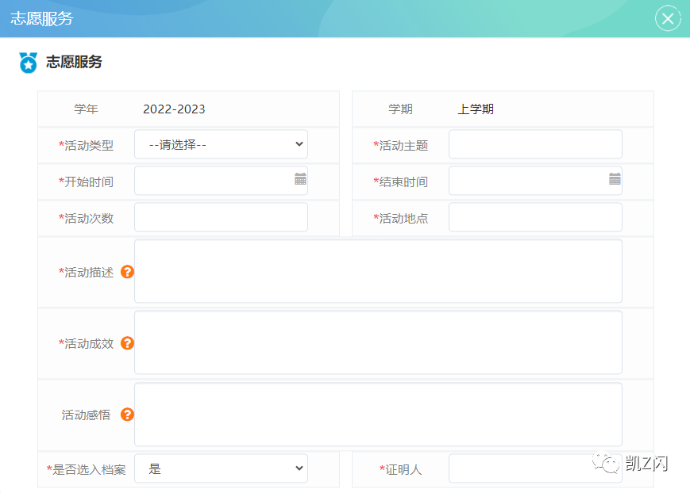
Task: Click the 上学期 semester value
Action: coord(476,109)
